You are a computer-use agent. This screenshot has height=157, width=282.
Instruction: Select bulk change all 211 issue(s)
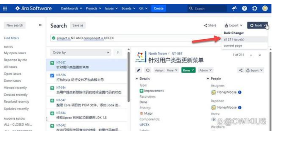pos(244,39)
